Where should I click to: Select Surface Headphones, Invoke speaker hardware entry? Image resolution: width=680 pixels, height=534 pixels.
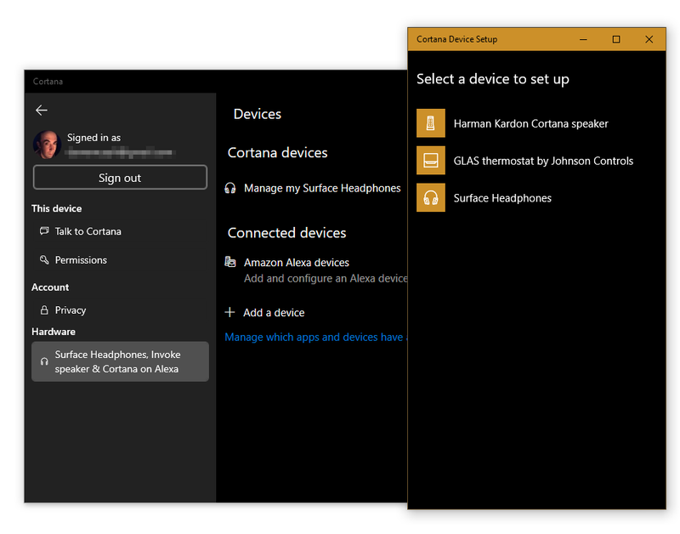pyautogui.click(x=120, y=361)
